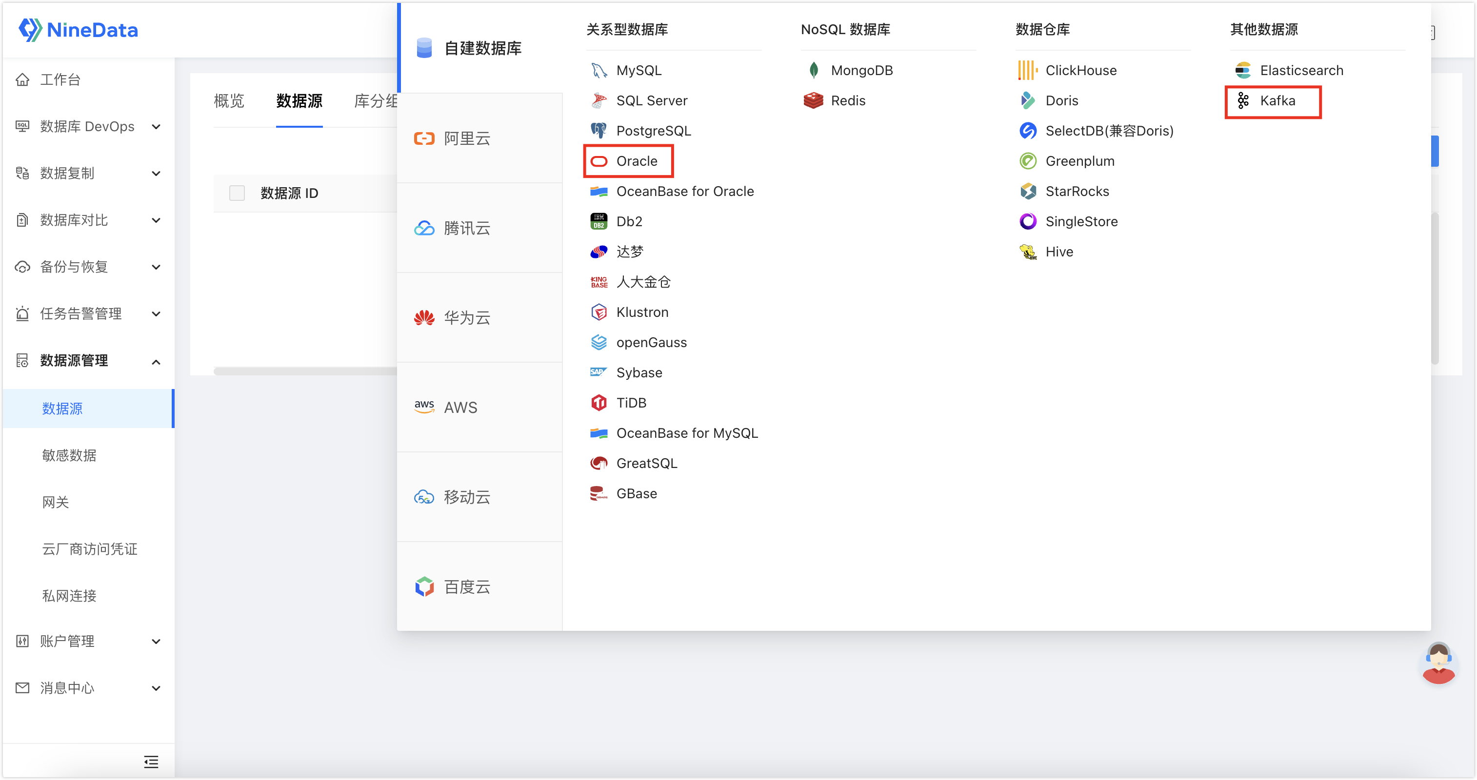Click the NineData logo
1477x780 pixels.
click(78, 30)
